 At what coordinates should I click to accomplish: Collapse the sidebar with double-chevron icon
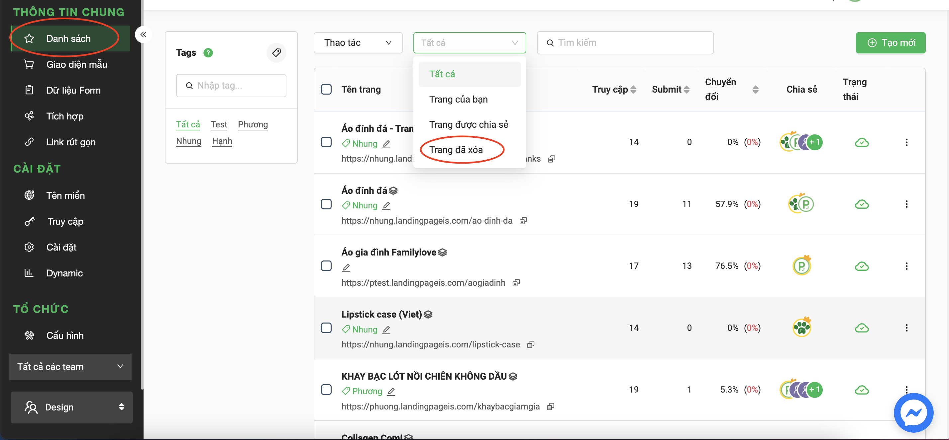pos(143,35)
